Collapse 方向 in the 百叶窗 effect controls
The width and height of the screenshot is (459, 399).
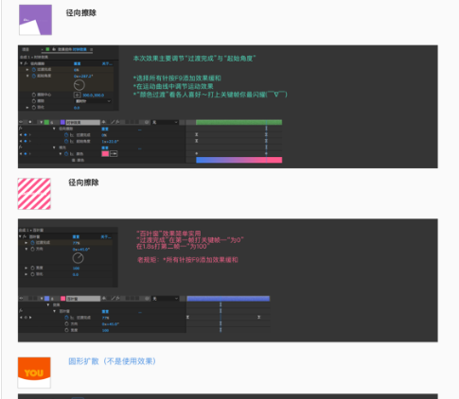pos(26,249)
